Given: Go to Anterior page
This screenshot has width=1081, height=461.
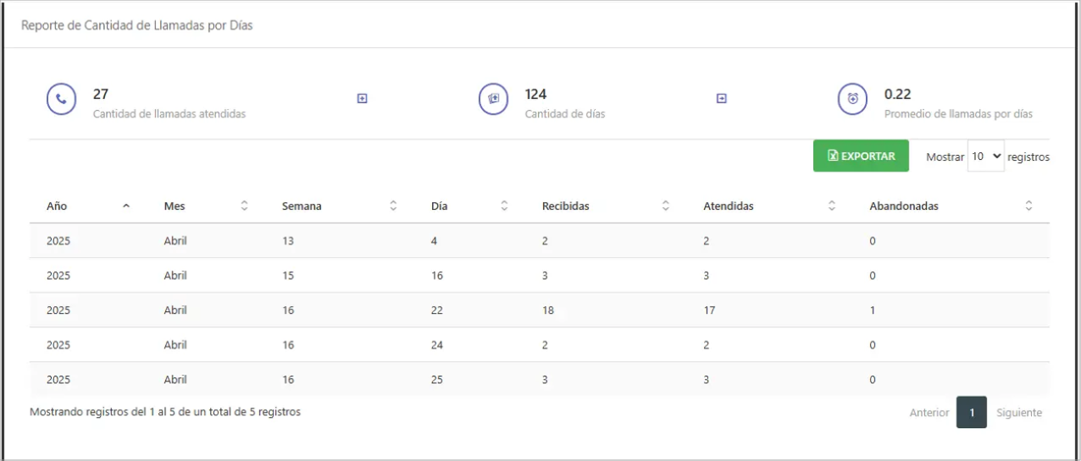Looking at the screenshot, I should (x=929, y=413).
